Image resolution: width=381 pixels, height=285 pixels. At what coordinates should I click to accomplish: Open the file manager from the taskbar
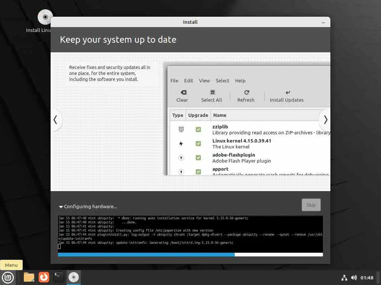[x=29, y=277]
